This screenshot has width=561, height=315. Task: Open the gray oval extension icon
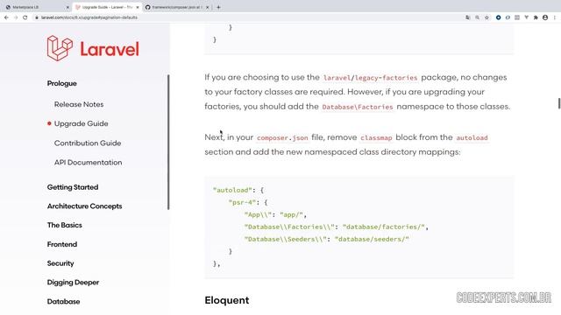coord(508,17)
